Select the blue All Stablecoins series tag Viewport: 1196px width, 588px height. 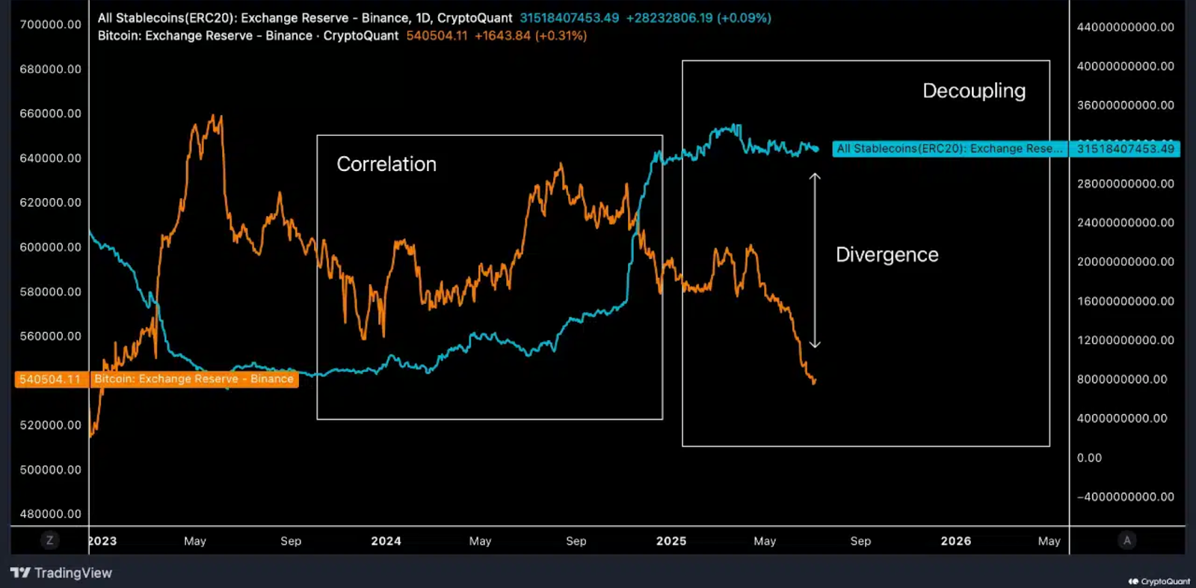(949, 149)
